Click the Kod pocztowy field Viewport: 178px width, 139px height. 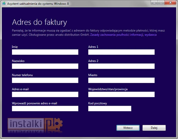[x=109, y=108]
